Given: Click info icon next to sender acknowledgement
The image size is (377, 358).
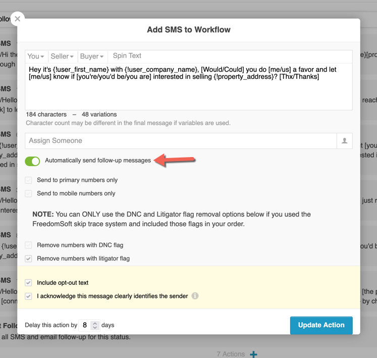Looking at the screenshot, I should tap(195, 296).
